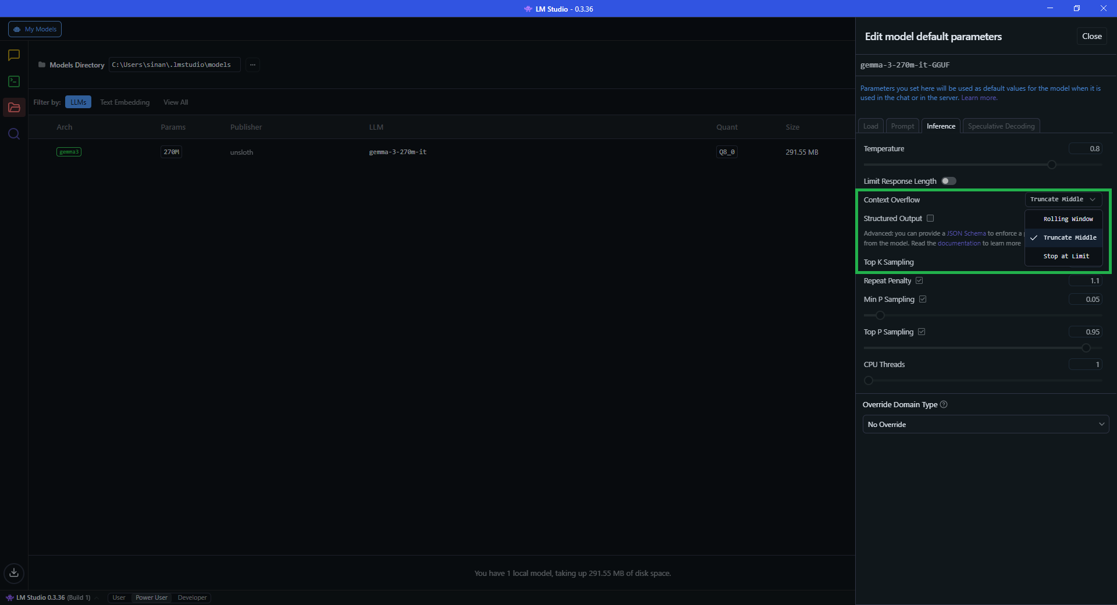The image size is (1117, 605).
Task: Click the Temperature value input field
Action: coord(1085,149)
